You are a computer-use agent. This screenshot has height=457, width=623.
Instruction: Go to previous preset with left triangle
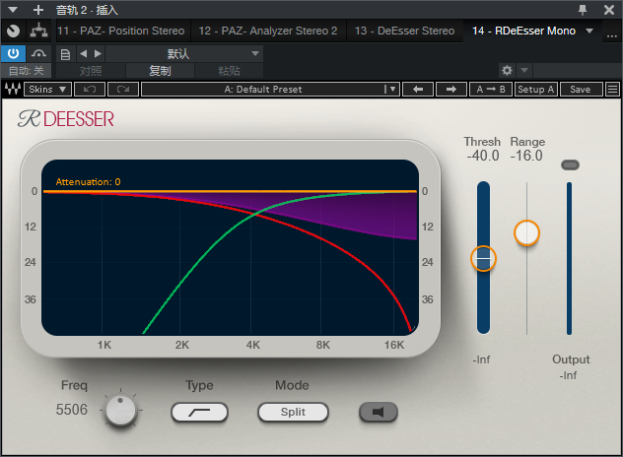coord(83,53)
